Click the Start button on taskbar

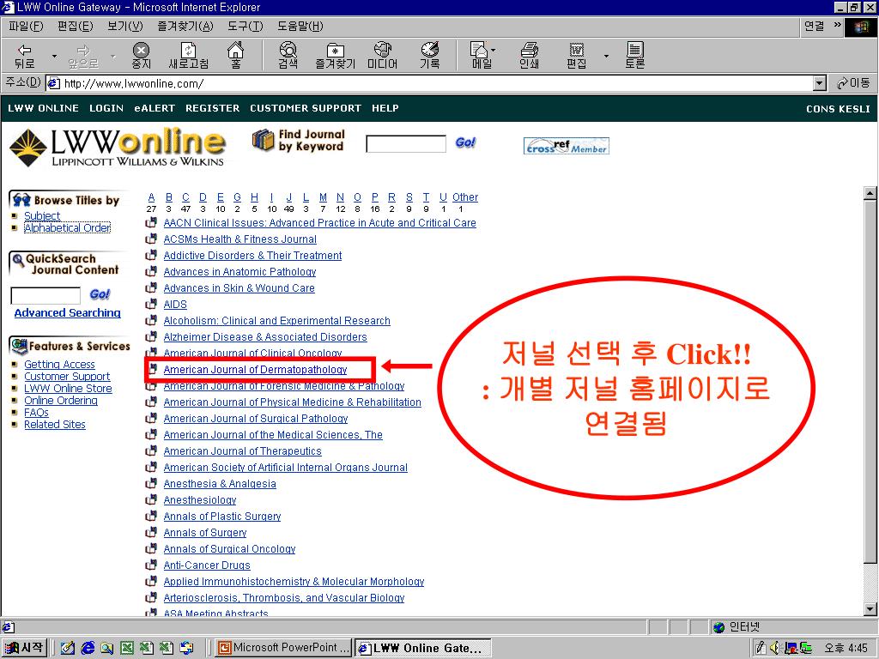25,648
